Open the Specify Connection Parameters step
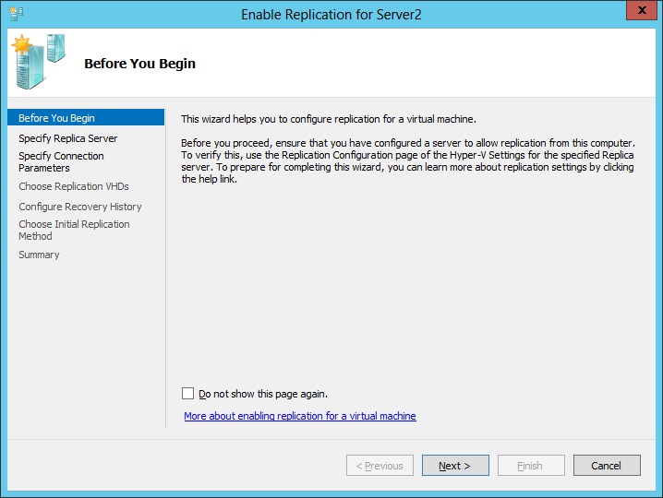Screen dimensions: 663x498 [x=61, y=162]
